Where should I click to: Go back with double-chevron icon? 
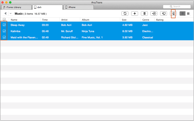(x=6, y=14)
